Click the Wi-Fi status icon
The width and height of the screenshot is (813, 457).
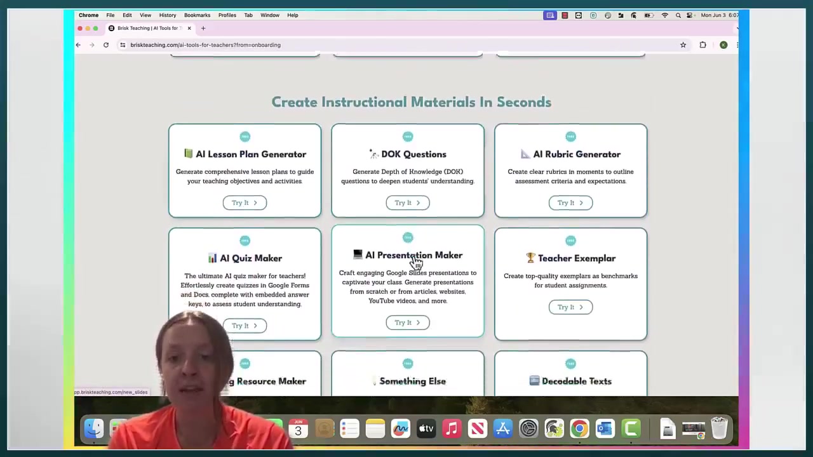(664, 15)
